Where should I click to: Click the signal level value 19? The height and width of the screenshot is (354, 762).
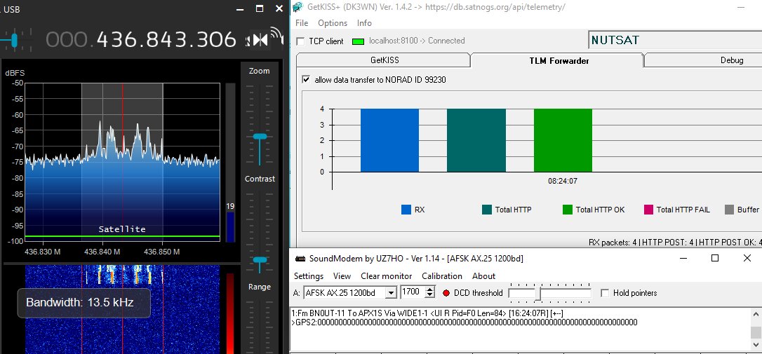[x=230, y=206]
